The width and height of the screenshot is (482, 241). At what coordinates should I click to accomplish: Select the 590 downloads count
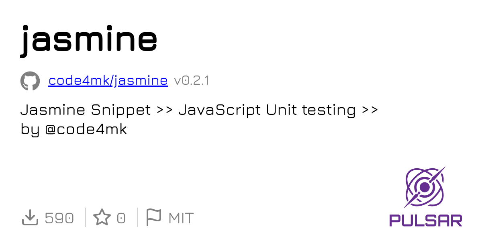click(x=59, y=218)
